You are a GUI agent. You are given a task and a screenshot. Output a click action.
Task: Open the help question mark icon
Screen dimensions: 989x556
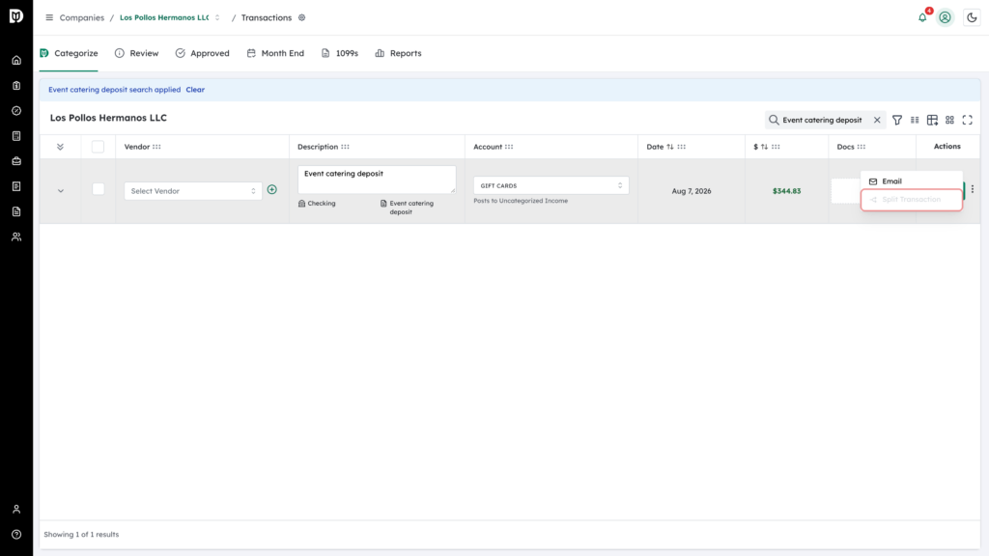click(16, 535)
